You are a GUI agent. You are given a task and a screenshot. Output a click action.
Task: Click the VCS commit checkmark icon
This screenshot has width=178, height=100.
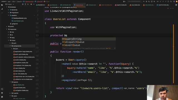pyautogui.click(x=163, y=1)
